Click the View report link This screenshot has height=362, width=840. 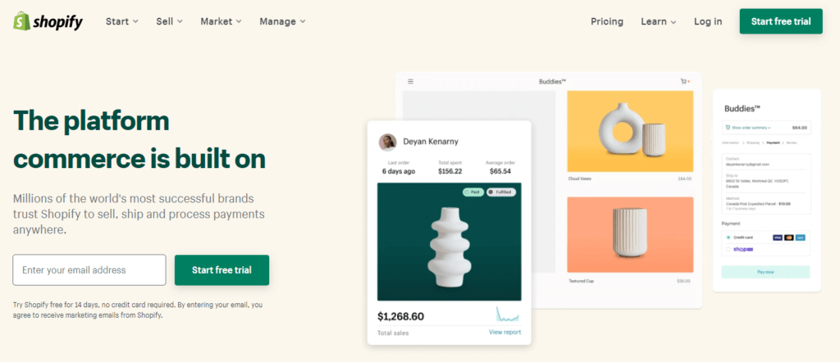pyautogui.click(x=504, y=332)
